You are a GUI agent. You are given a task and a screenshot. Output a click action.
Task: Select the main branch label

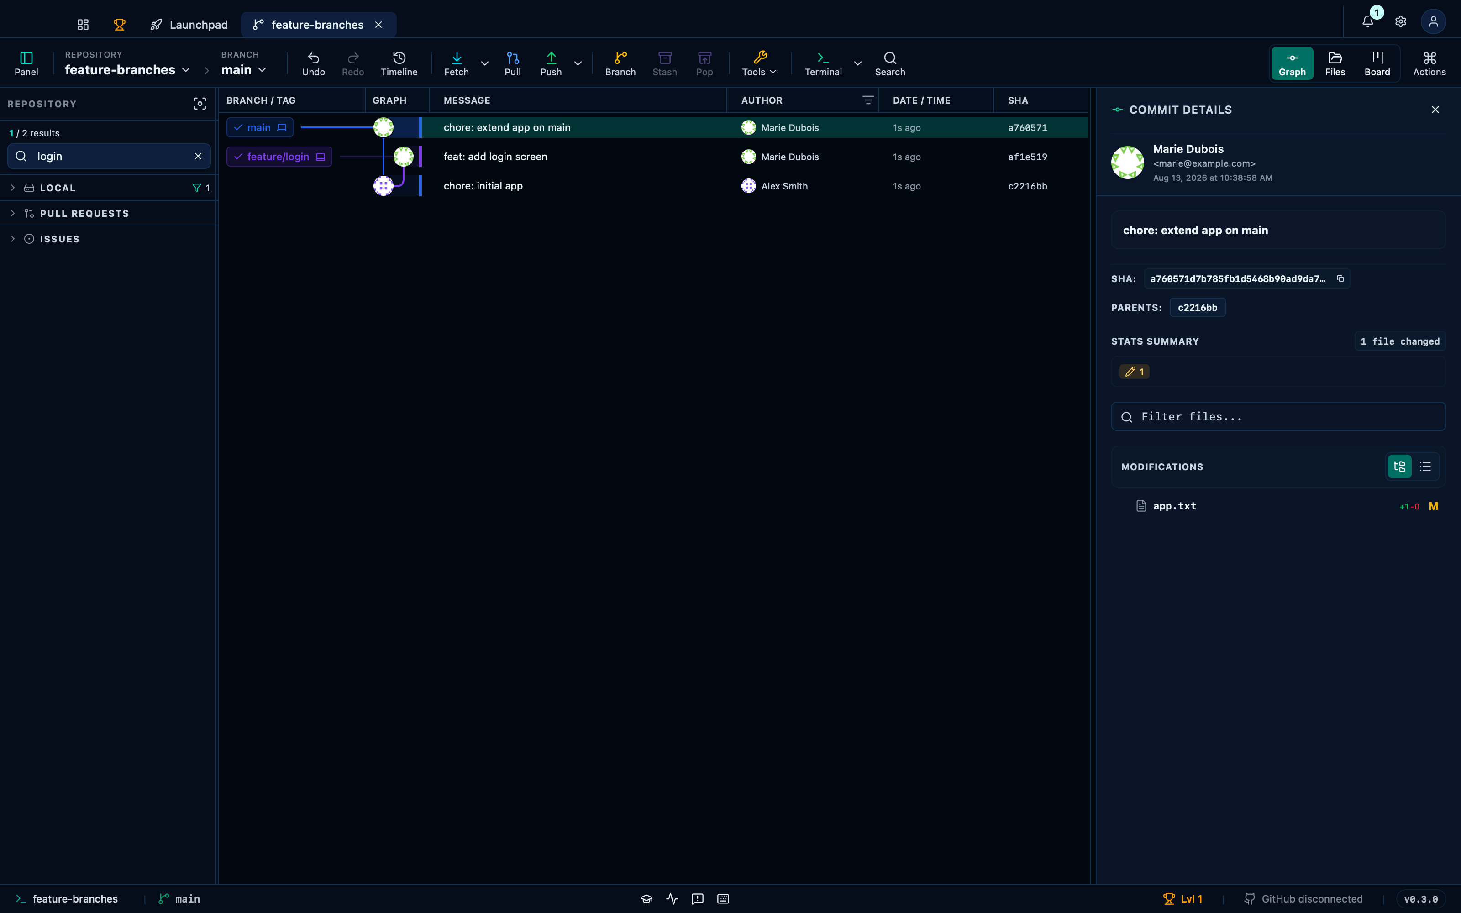(260, 127)
